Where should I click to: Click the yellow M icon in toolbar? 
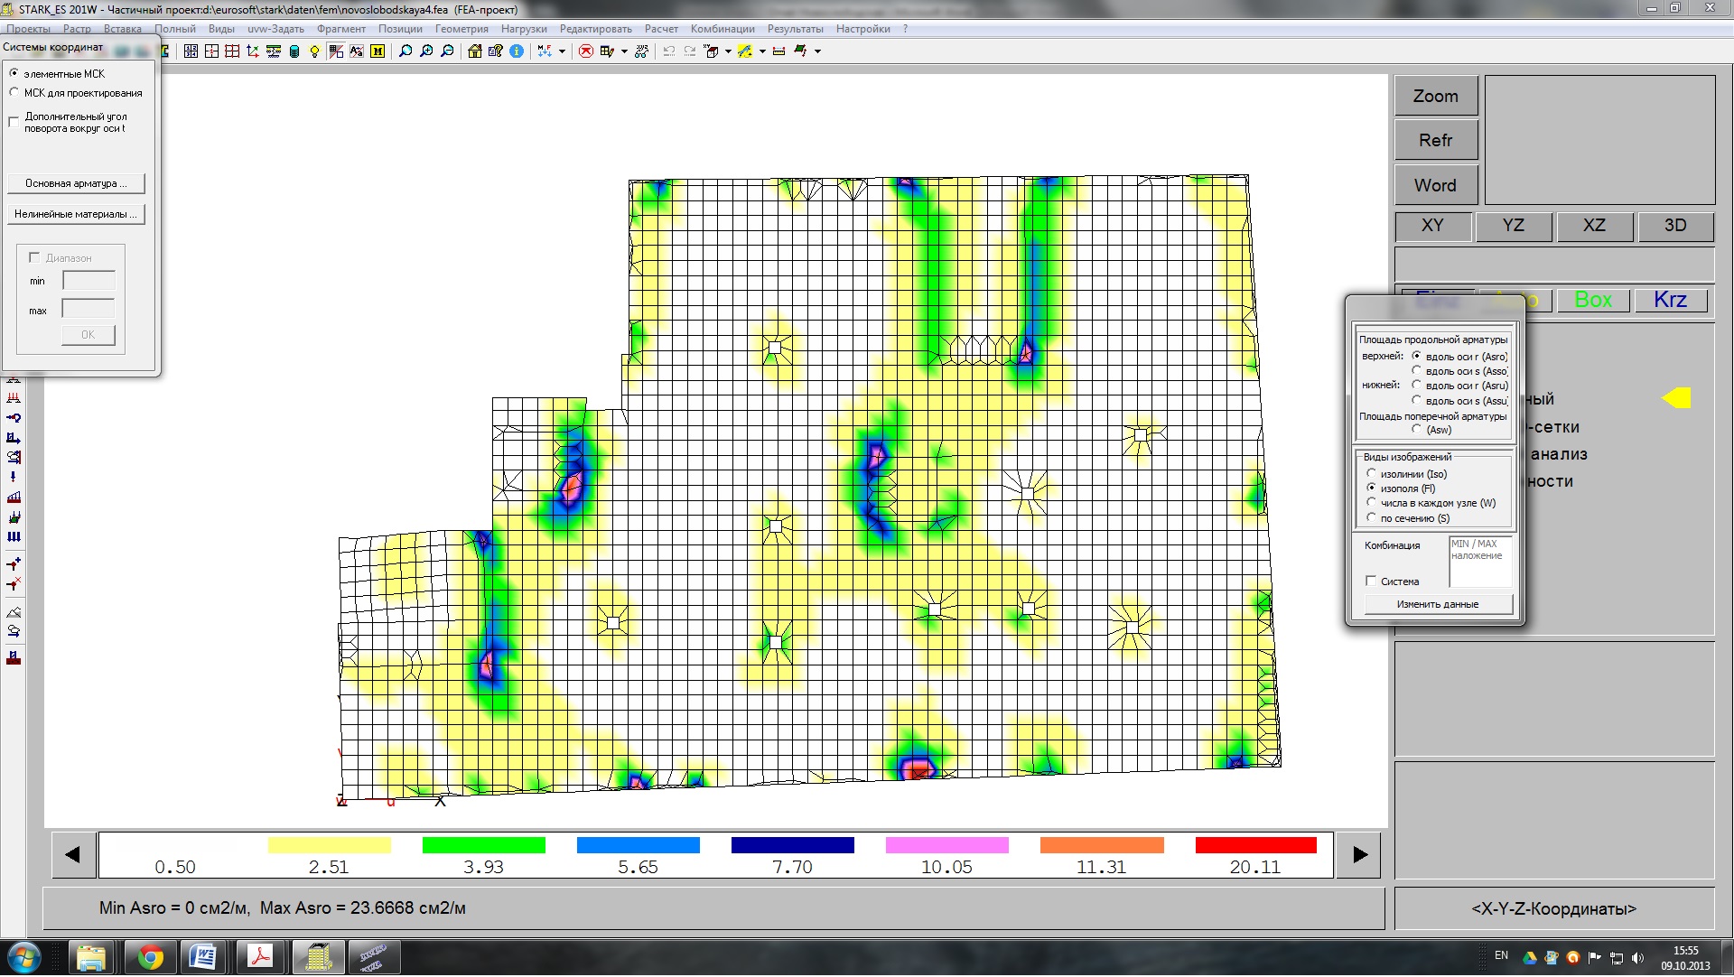tap(378, 51)
